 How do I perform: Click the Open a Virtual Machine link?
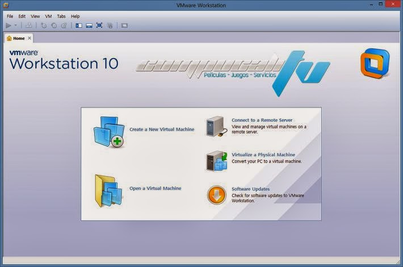[x=155, y=188]
